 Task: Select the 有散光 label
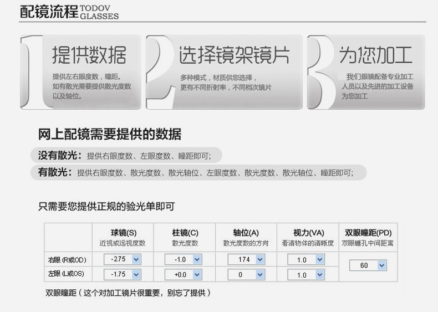point(52,172)
